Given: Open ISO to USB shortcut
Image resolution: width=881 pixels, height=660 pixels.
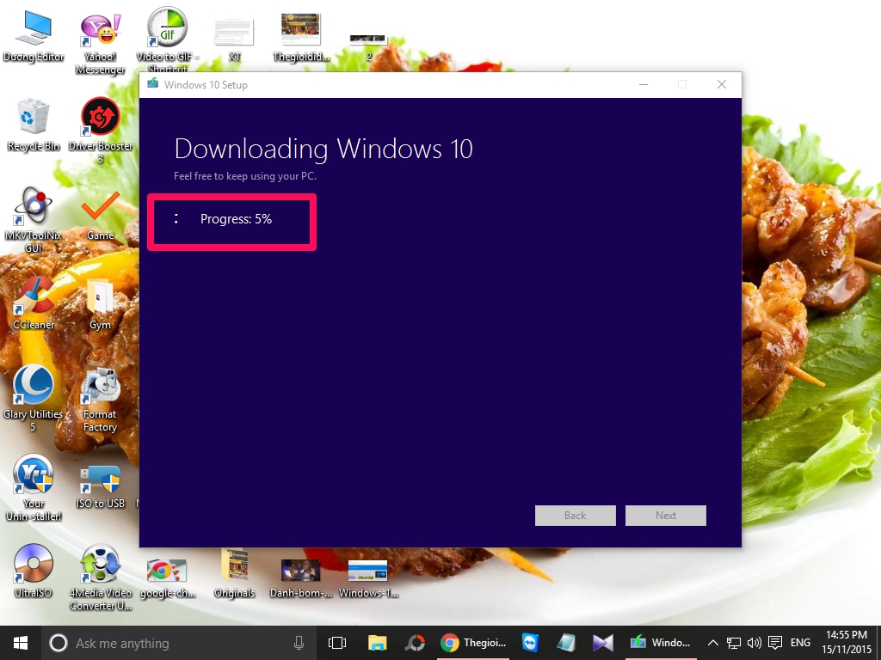Looking at the screenshot, I should point(100,486).
